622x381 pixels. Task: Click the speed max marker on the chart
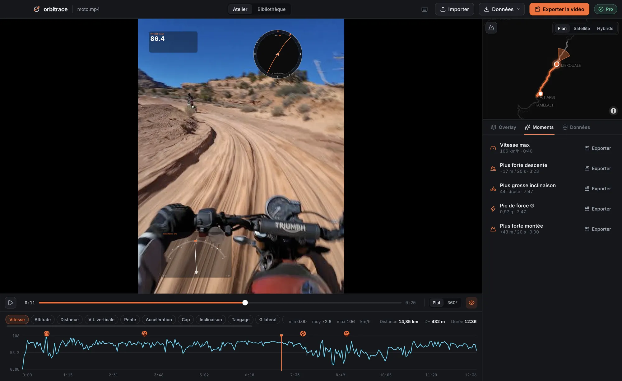[x=47, y=334]
